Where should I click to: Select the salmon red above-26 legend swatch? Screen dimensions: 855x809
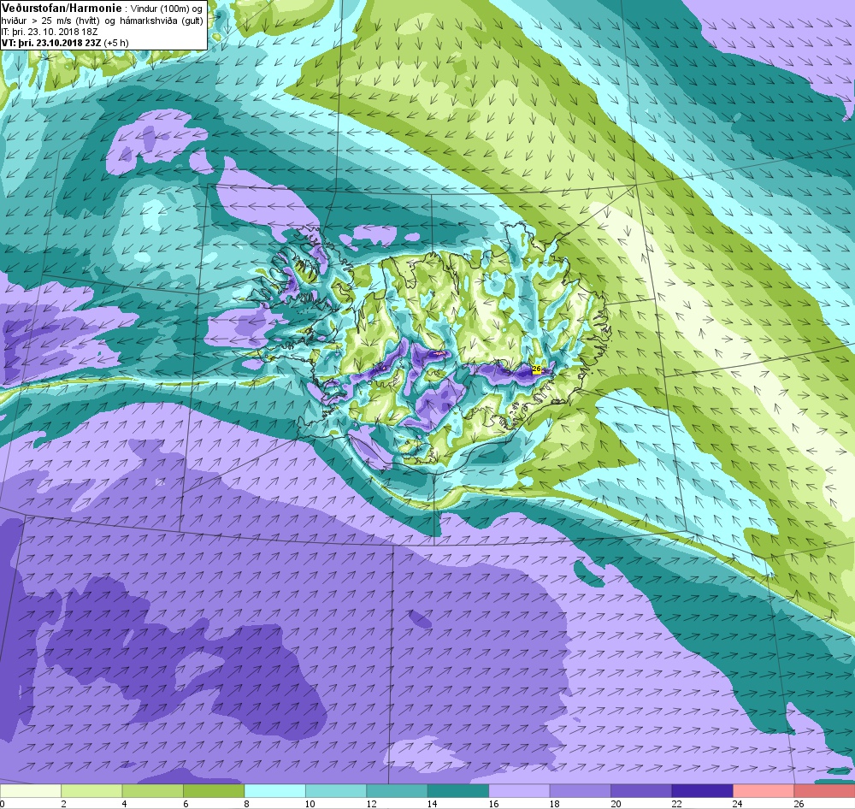[x=824, y=791]
